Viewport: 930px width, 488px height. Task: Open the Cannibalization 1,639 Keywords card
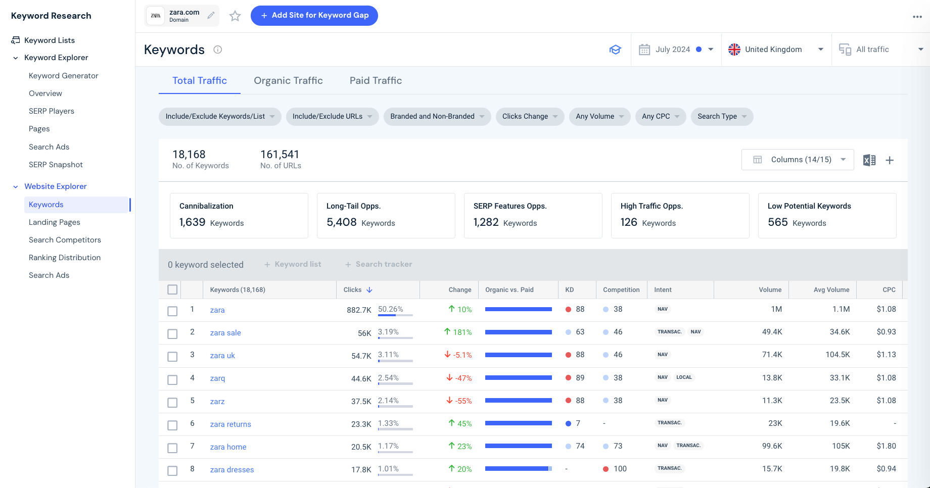[x=239, y=215]
